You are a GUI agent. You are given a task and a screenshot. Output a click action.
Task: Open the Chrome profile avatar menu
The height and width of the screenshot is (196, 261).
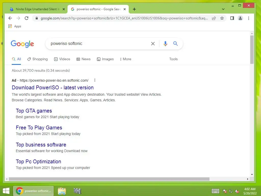click(240, 18)
